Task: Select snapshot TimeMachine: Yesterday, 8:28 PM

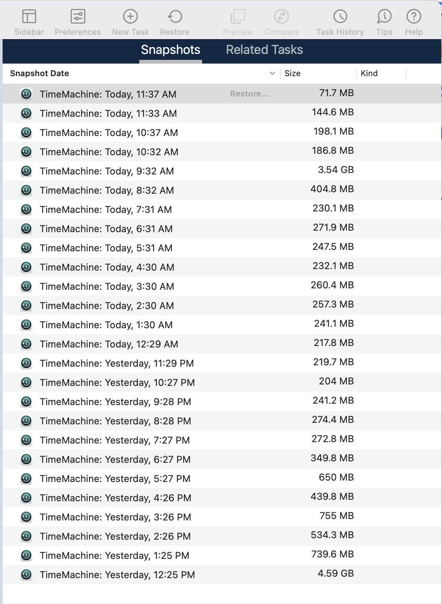Action: (x=222, y=421)
